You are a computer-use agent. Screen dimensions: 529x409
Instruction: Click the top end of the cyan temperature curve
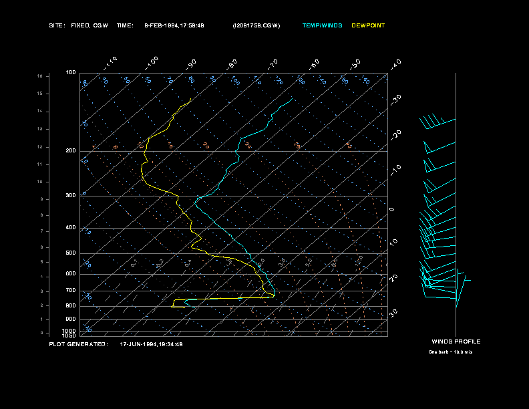[292, 98]
